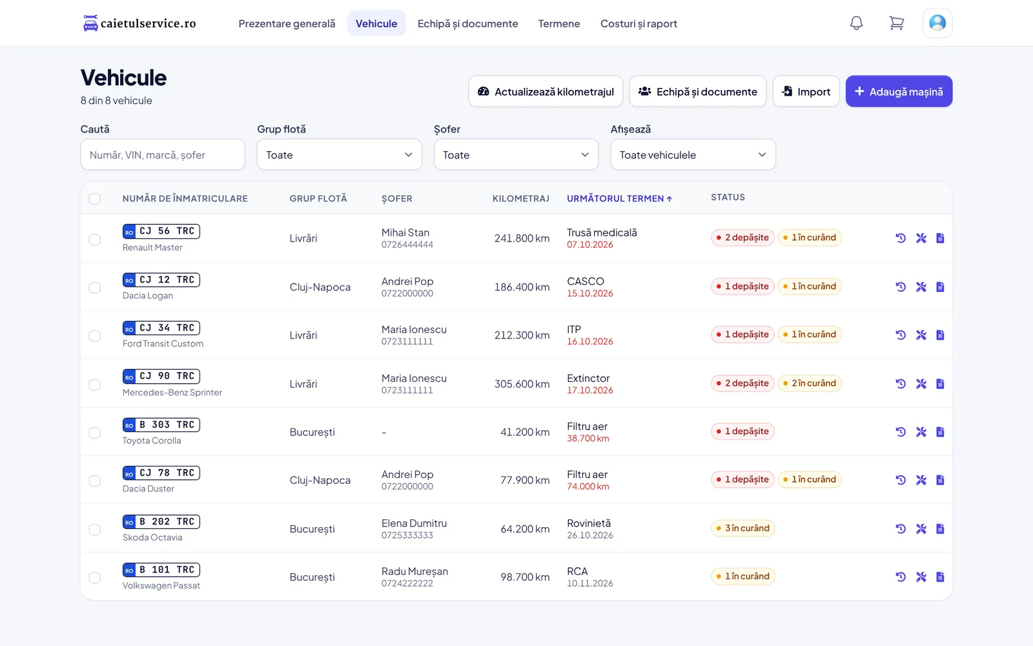Image resolution: width=1033 pixels, height=646 pixels.
Task: Go to Prezentare generală tab
Action: (x=287, y=23)
